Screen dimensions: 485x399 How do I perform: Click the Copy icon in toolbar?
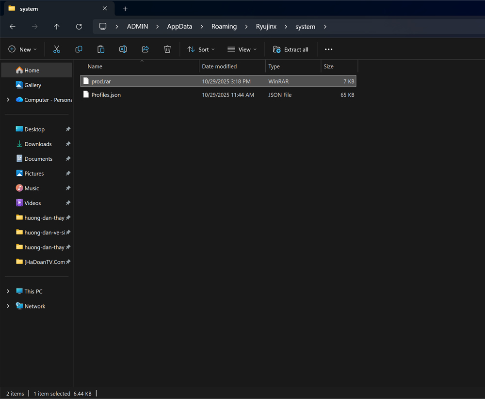point(79,49)
